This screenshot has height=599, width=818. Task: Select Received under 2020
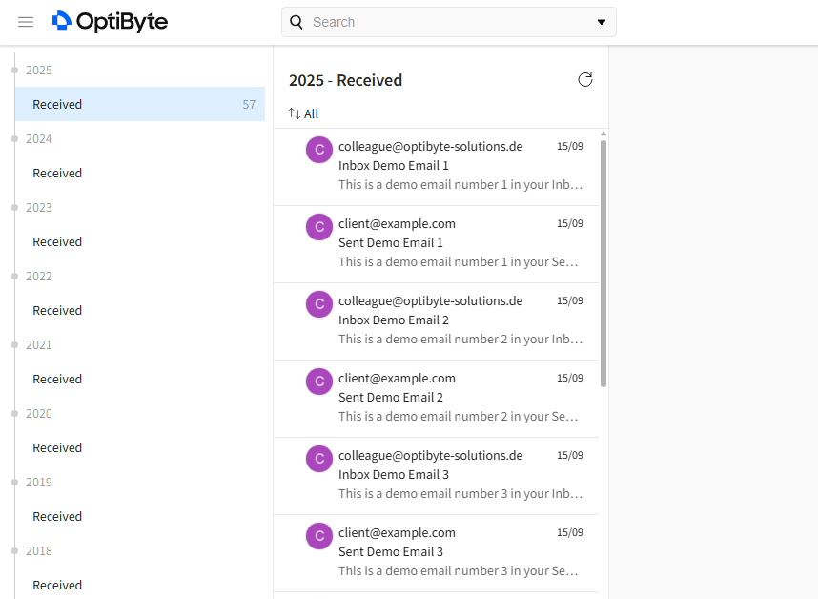pyautogui.click(x=140, y=447)
